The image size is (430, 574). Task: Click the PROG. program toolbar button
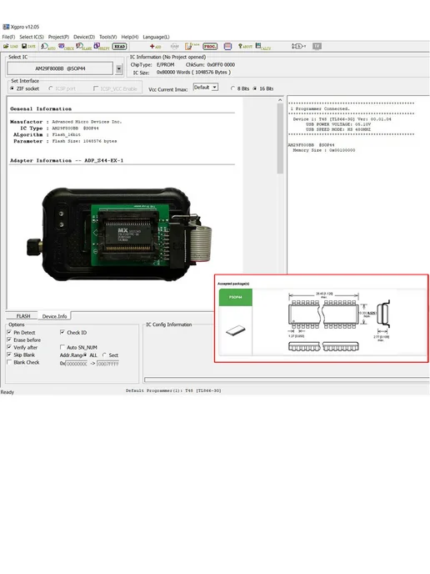[x=210, y=47]
